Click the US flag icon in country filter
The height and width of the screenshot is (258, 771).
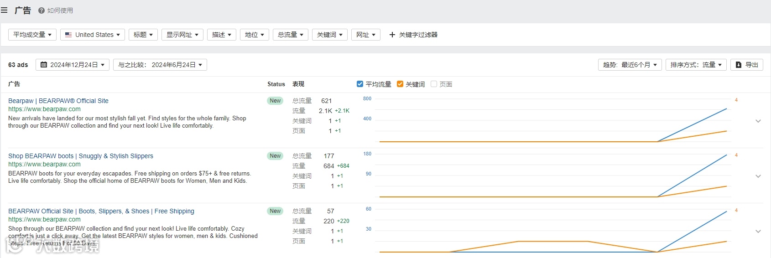(x=68, y=35)
